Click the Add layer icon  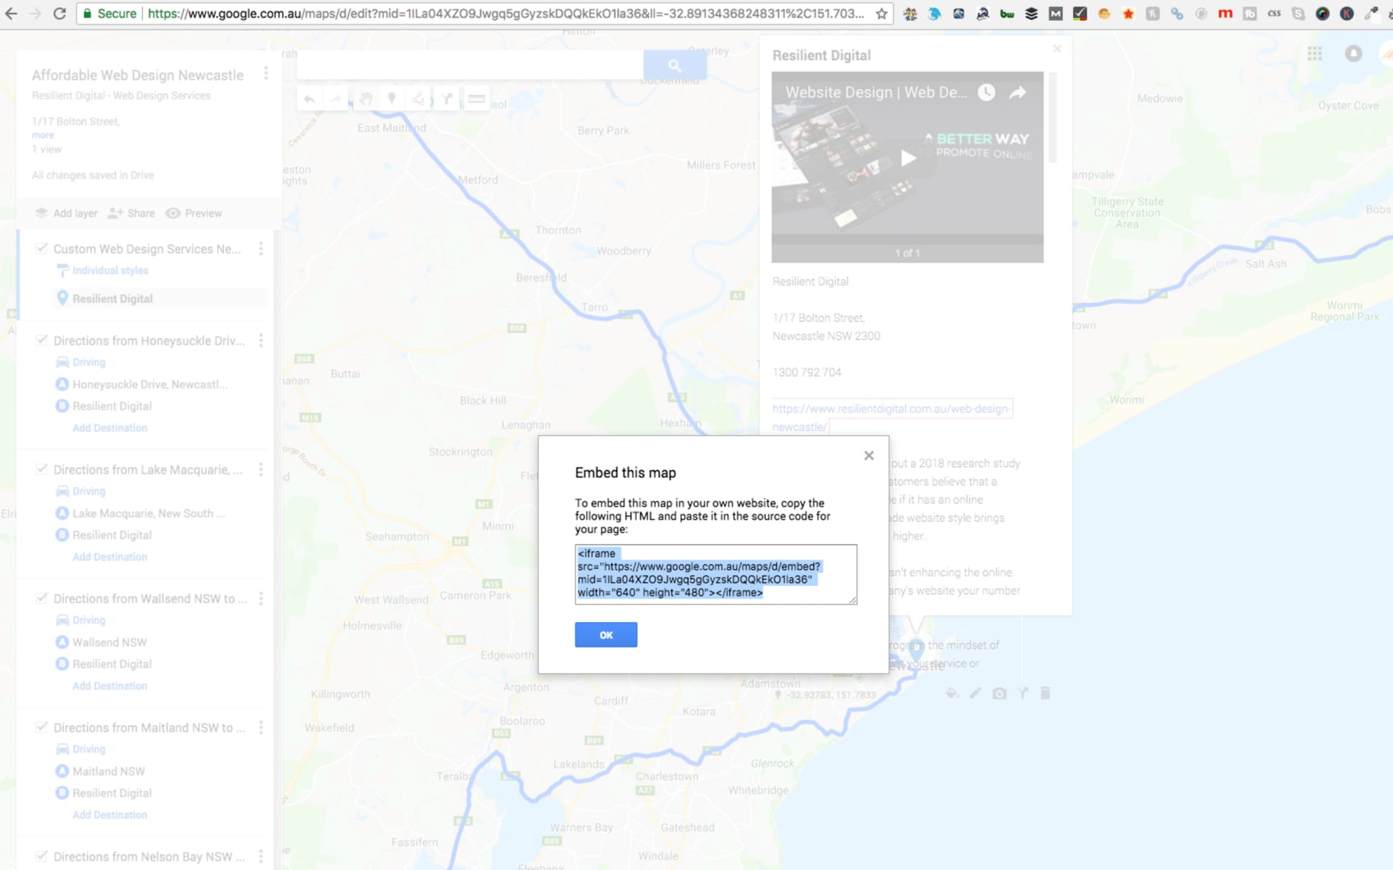point(41,213)
